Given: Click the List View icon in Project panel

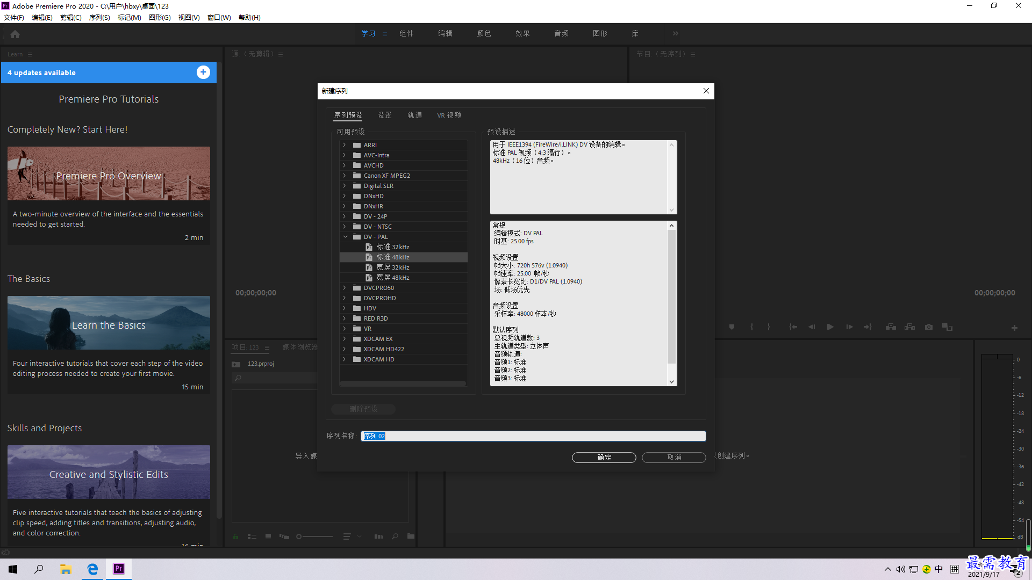Looking at the screenshot, I should click(x=252, y=536).
